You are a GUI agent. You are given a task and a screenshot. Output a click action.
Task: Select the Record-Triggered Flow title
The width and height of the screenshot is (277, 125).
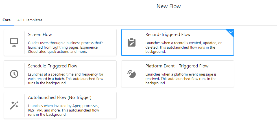pyautogui.click(x=168, y=35)
